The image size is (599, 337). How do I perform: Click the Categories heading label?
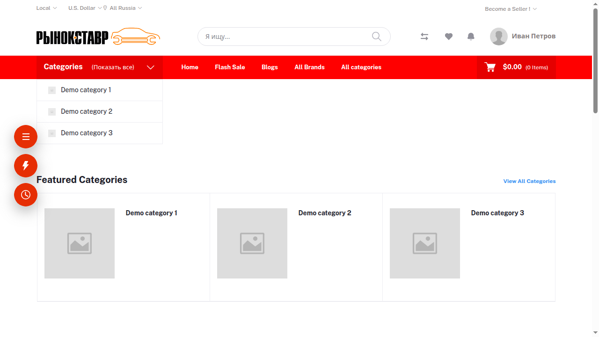coord(63,67)
